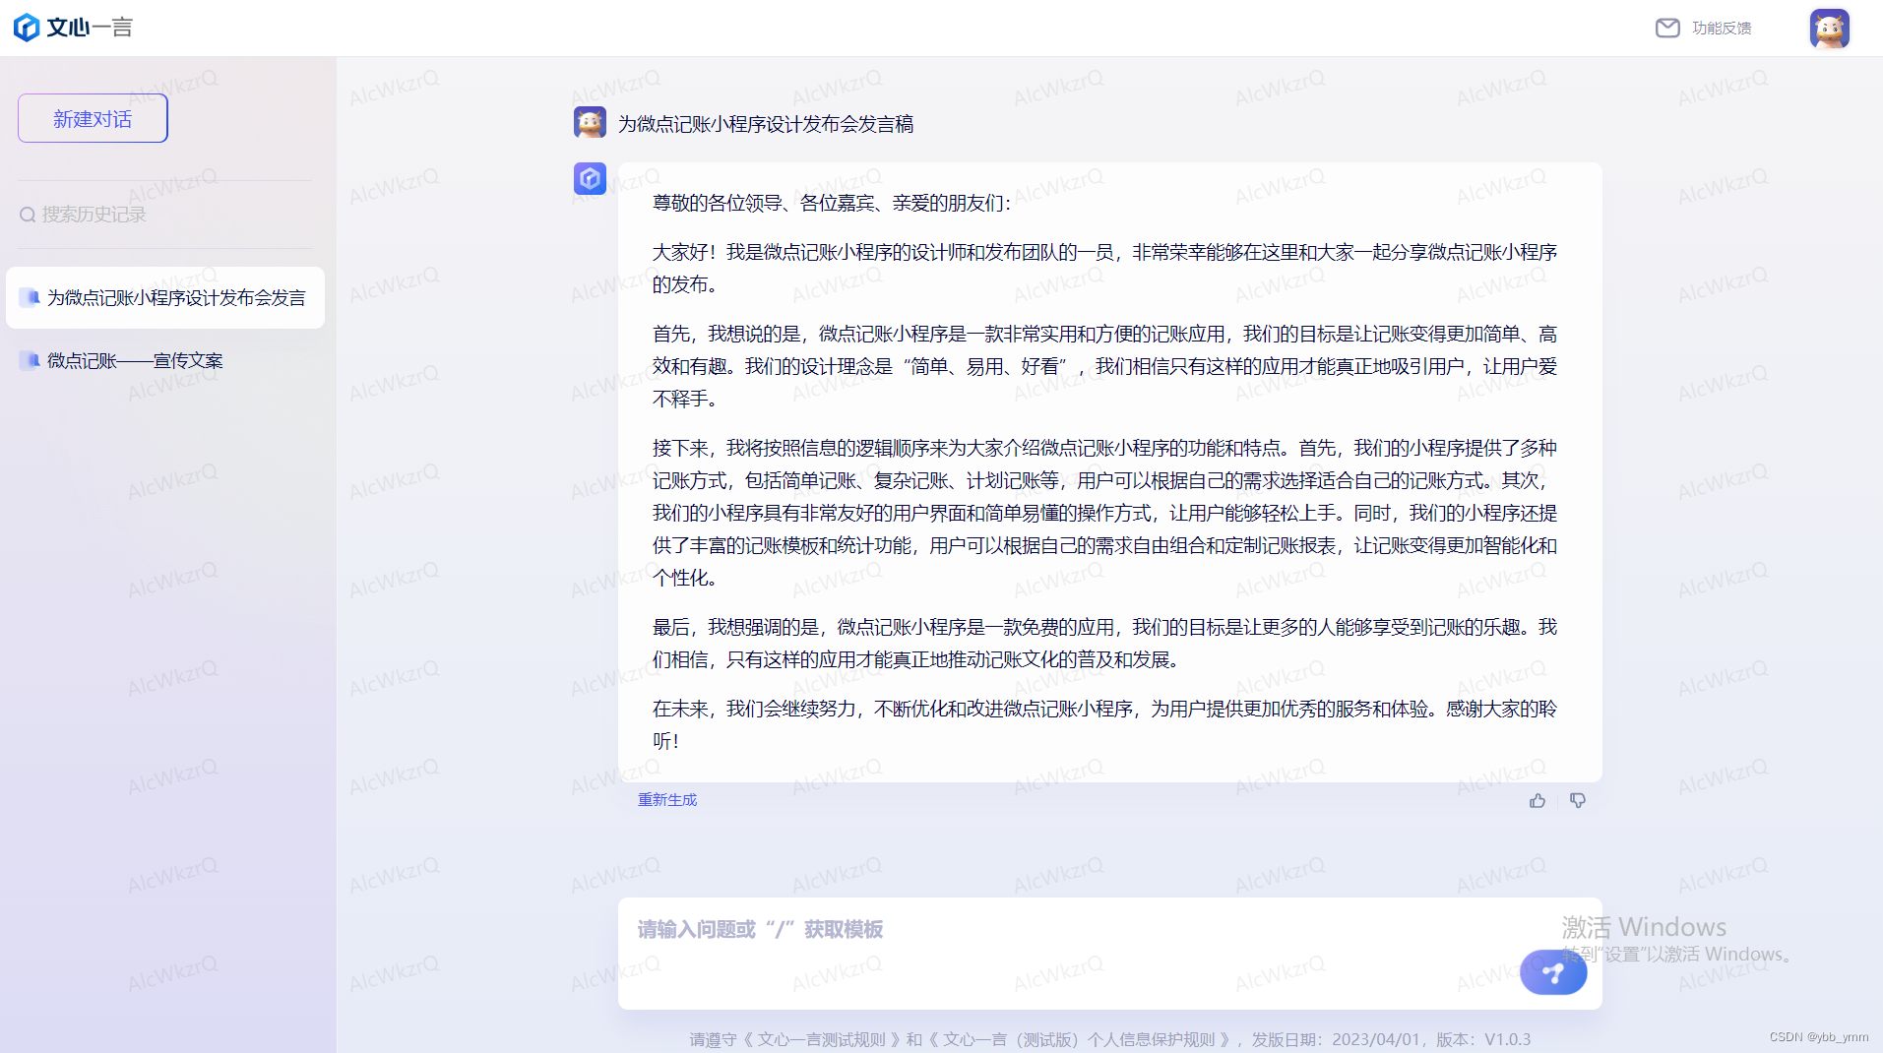Click the paragraph beginning 在未来，我们会继续努力
The image size is (1883, 1053).
click(1104, 724)
